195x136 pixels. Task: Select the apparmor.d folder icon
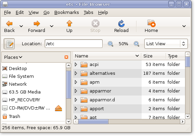point(84,100)
